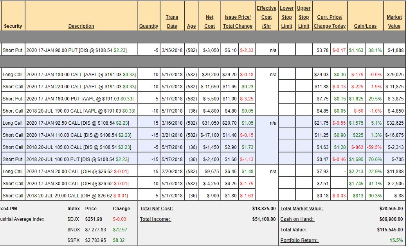Click the Lower Stop Limit cell for DIS 90.00 PUT
This screenshot has height=247, width=407.
(x=287, y=50)
